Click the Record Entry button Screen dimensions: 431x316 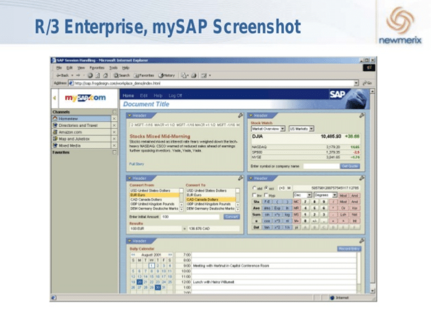349,248
